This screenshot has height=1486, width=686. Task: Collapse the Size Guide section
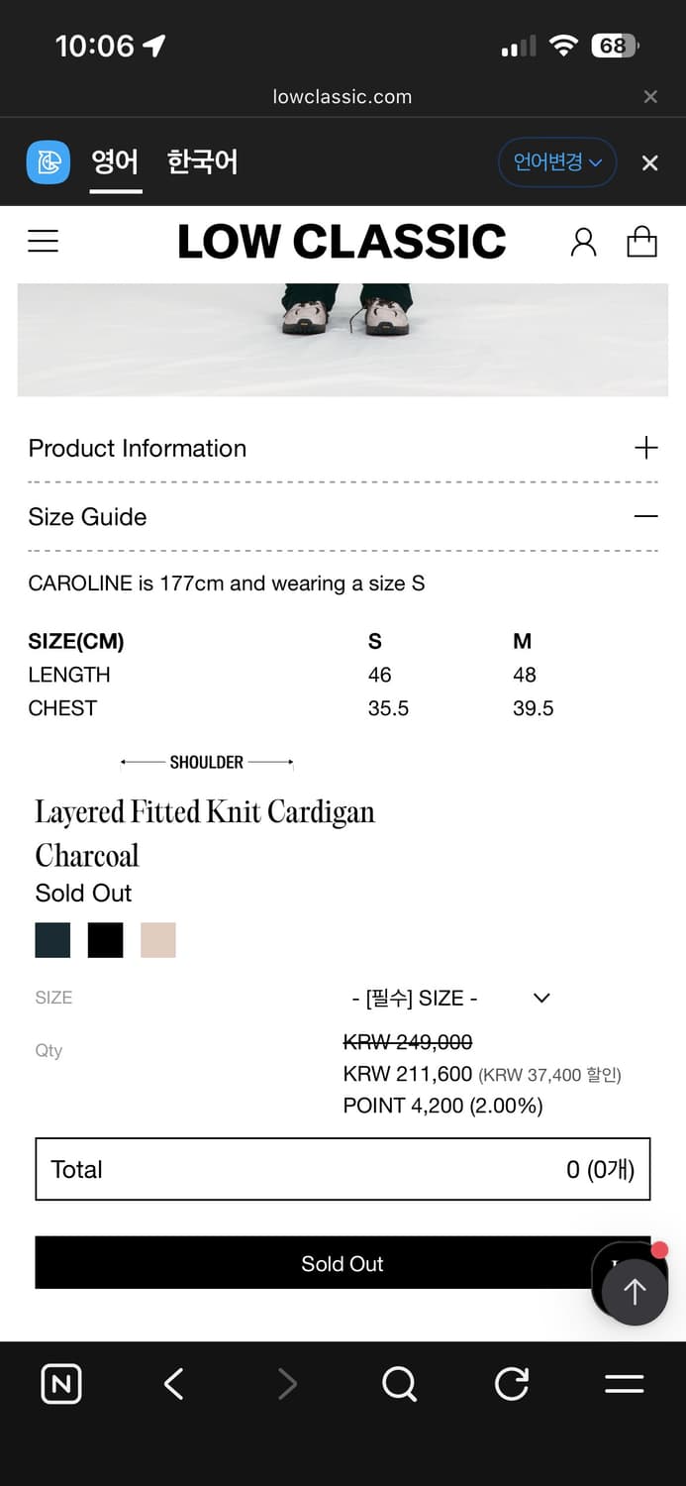[645, 516]
